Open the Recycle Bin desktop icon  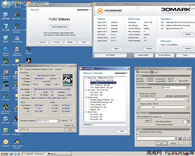(x=5, y=39)
